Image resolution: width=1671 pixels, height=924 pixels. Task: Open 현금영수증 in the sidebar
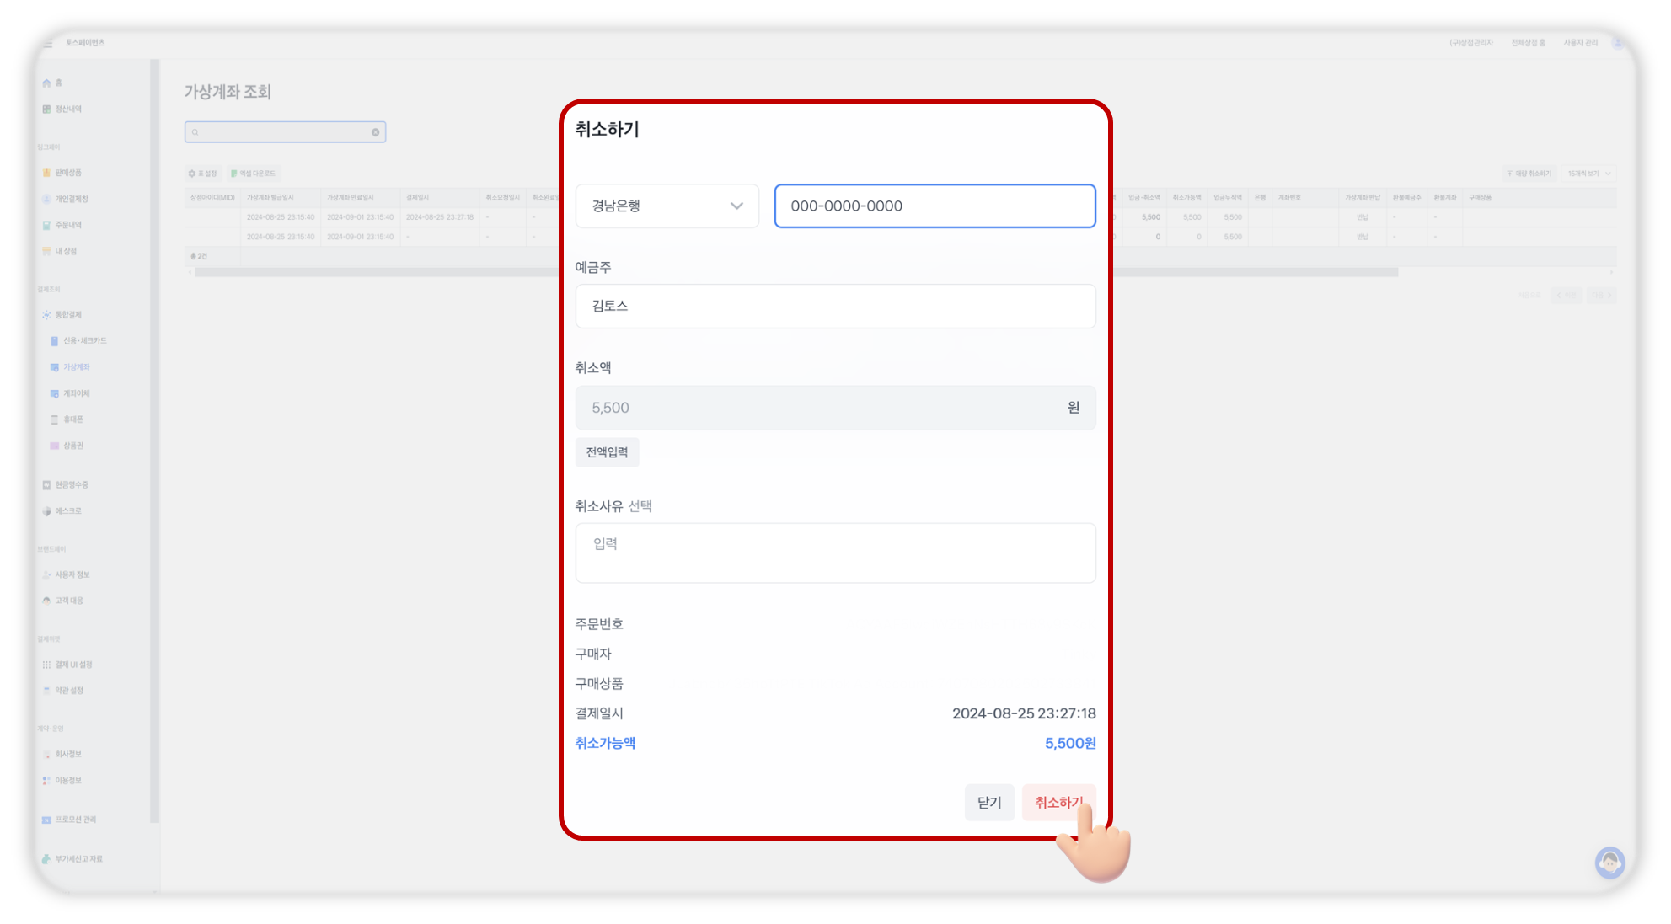71,485
